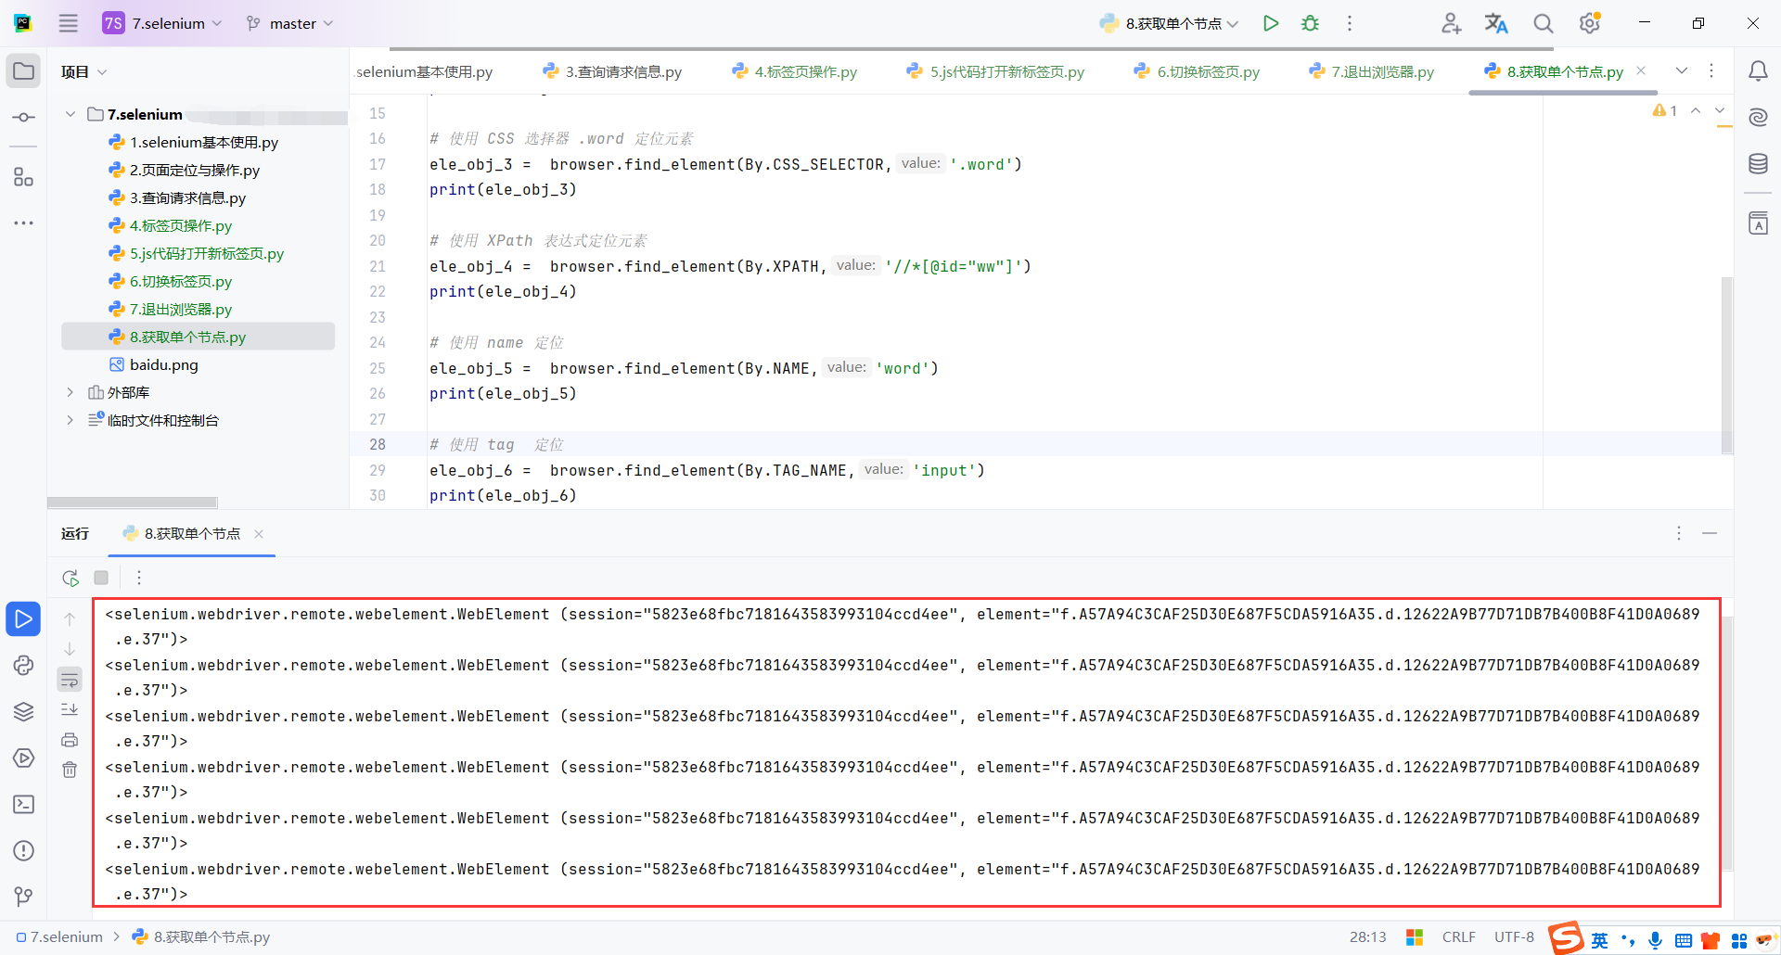Image resolution: width=1781 pixels, height=955 pixels.
Task: Switch to selenium基本使用.py tab
Action: 424,71
